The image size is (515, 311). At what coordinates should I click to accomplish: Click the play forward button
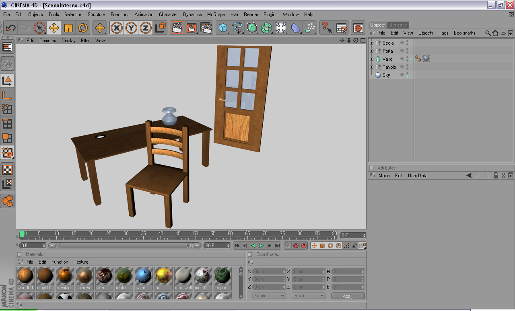262,246
